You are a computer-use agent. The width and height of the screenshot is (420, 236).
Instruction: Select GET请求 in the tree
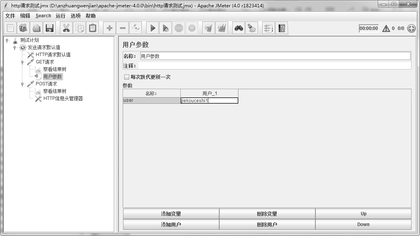coord(45,62)
